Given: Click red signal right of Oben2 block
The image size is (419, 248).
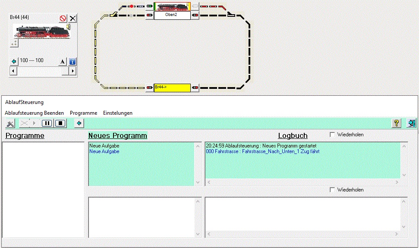Looking at the screenshot, I should (195, 15).
